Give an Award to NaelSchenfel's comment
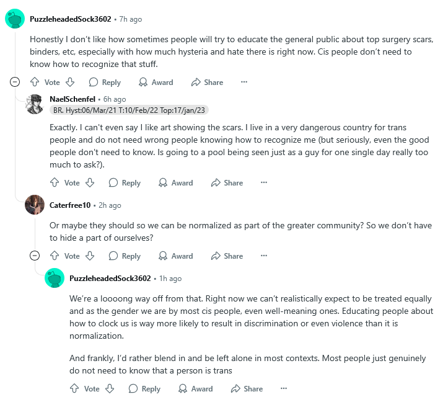The width and height of the screenshot is (448, 402). tap(175, 182)
